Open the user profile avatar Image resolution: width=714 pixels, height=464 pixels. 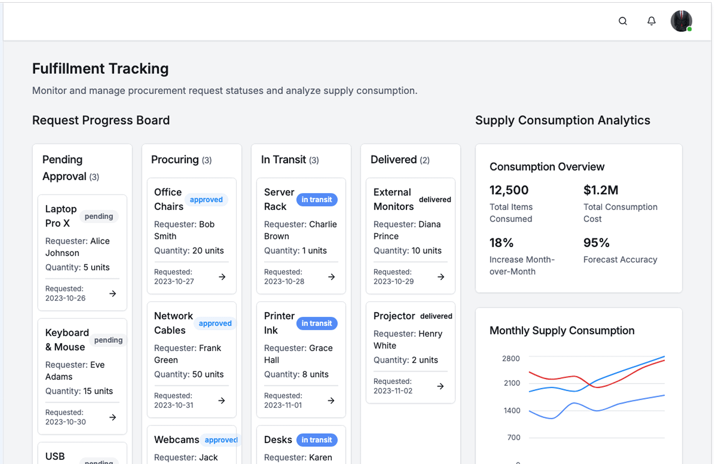coord(681,21)
